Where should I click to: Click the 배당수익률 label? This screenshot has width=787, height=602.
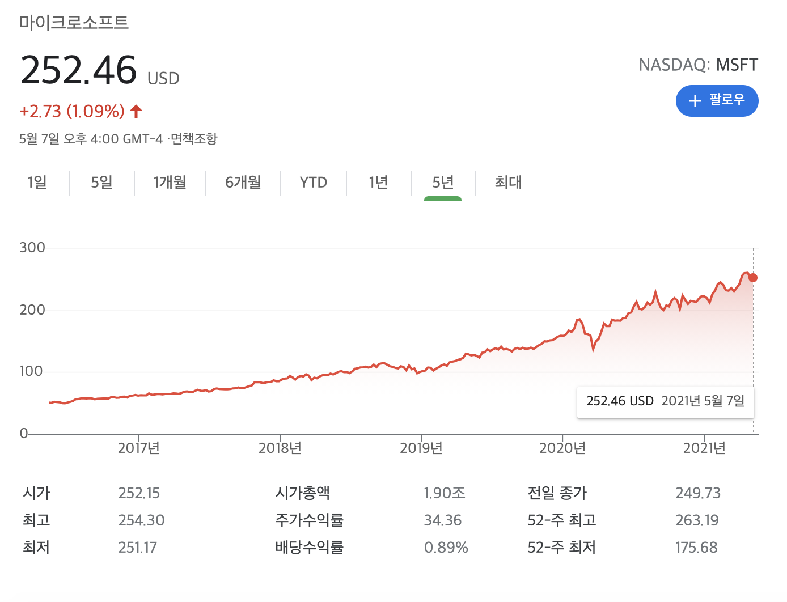[310, 548]
